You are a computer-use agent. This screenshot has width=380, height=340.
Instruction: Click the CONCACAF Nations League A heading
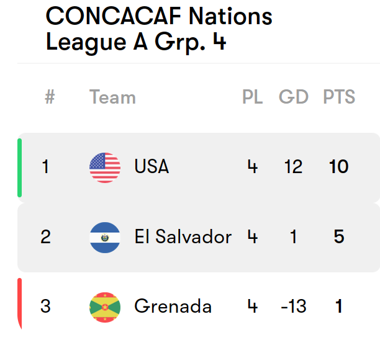[159, 29]
